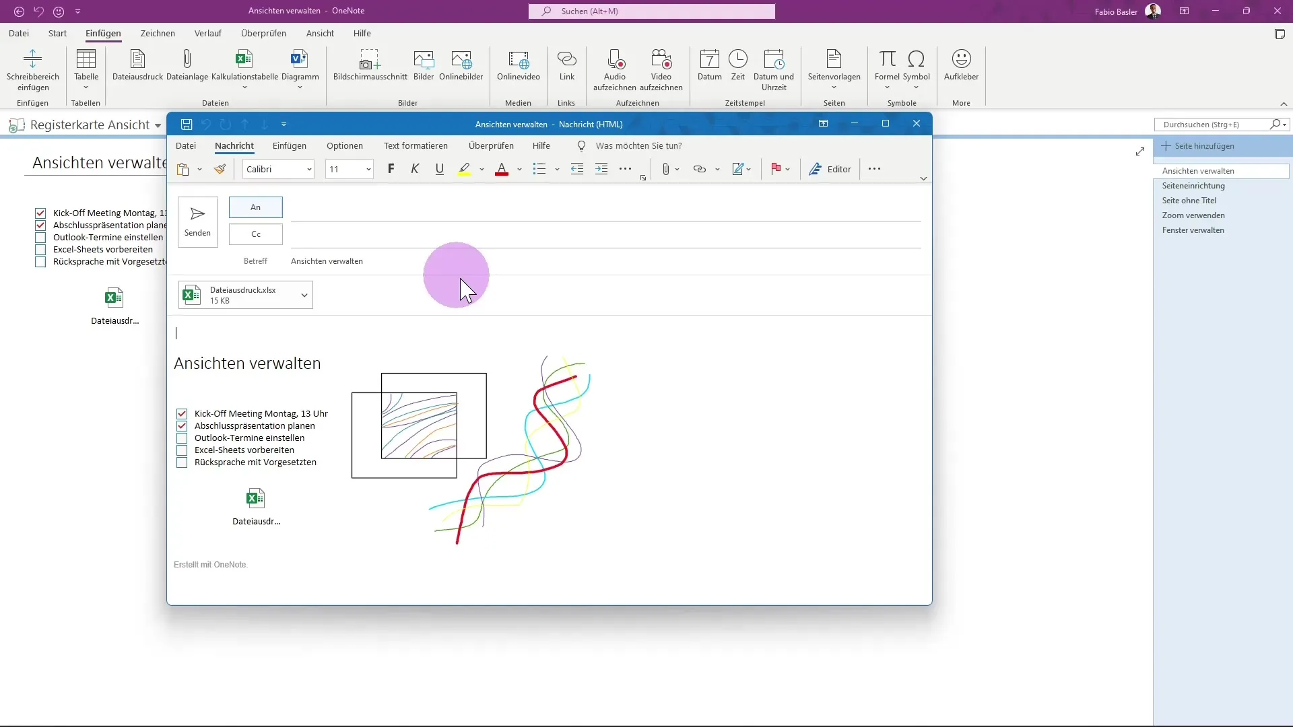Screen dimensions: 1293x727
Task: Toggle Kick-Off Meeting checkbox in the email body
Action: click(x=182, y=414)
